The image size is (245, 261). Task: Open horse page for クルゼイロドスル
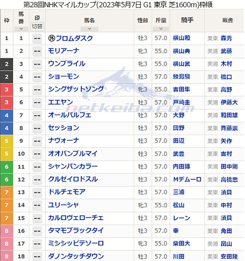click(73, 179)
